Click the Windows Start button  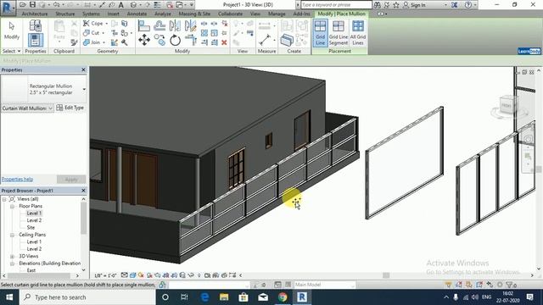point(9,297)
